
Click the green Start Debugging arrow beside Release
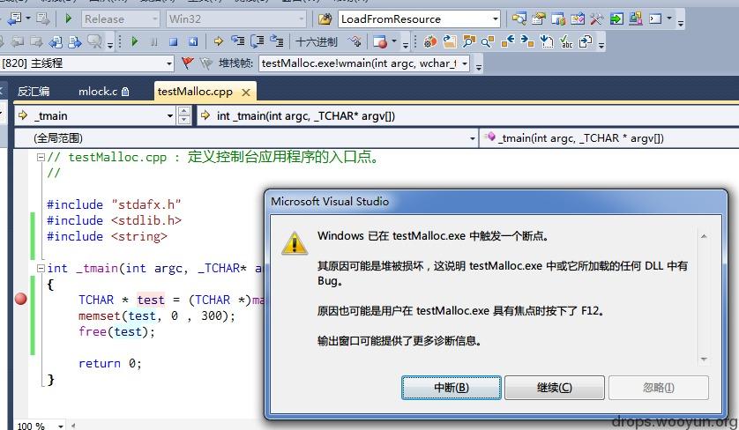click(x=69, y=19)
